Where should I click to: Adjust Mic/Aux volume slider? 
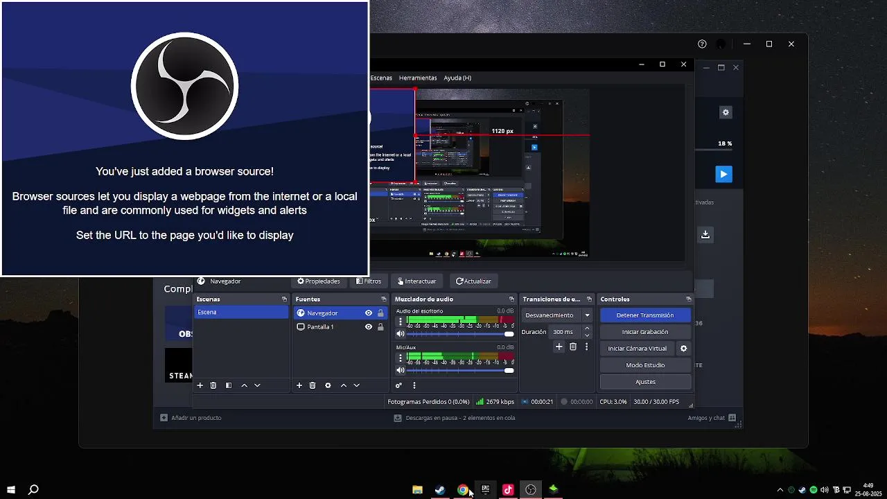[461, 371]
